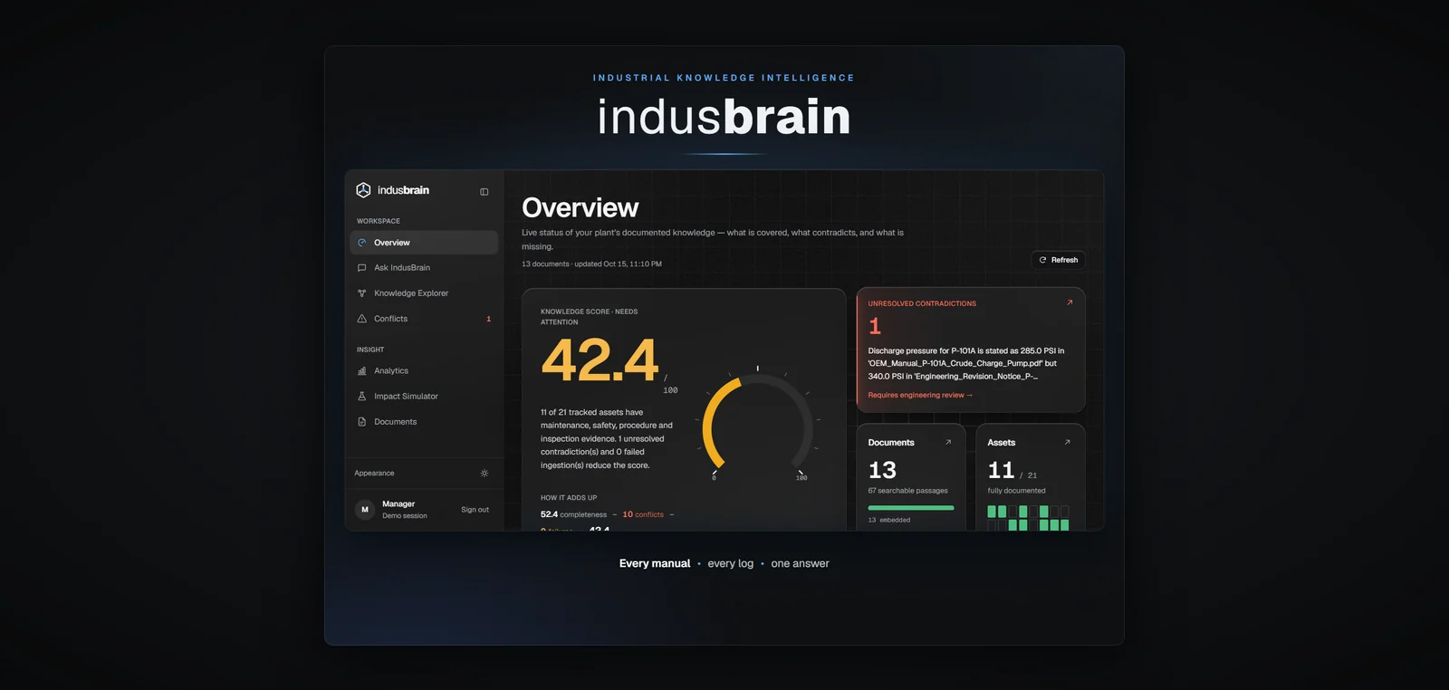
Task: Sign out of the demo session
Action: 475,510
